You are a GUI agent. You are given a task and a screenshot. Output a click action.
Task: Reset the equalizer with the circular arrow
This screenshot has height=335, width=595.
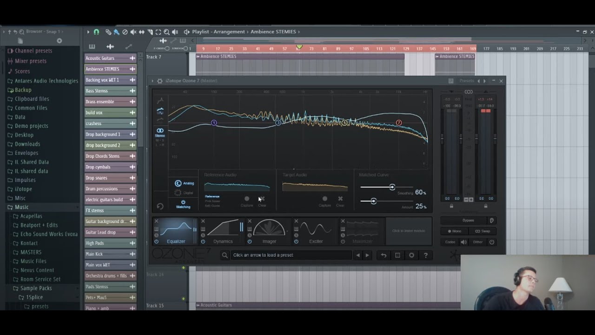160,207
